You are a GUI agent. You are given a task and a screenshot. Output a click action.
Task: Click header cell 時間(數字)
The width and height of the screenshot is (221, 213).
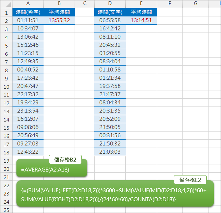28,12
